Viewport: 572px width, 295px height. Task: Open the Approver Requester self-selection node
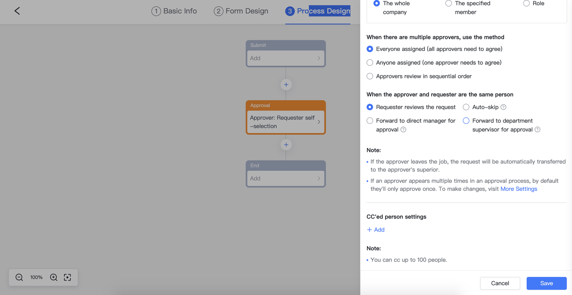pyautogui.click(x=286, y=122)
